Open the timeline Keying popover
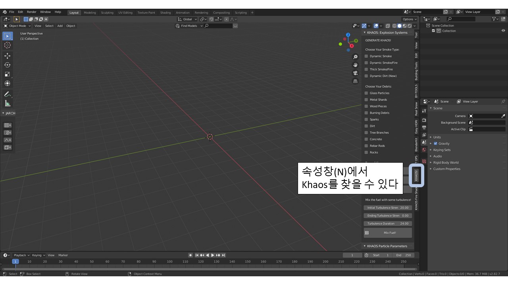The image size is (508, 285). [38, 255]
